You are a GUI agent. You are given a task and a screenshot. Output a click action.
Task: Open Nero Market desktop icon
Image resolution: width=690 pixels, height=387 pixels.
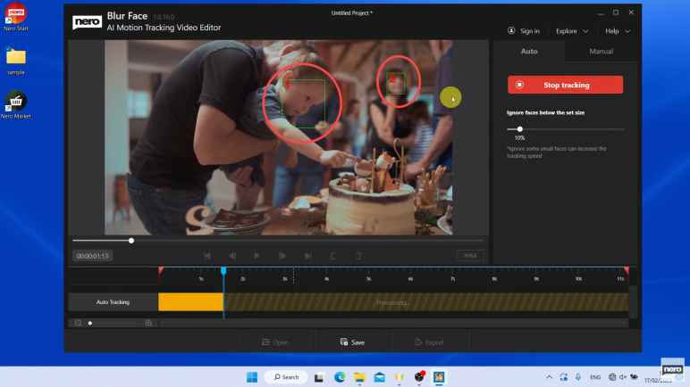16,103
